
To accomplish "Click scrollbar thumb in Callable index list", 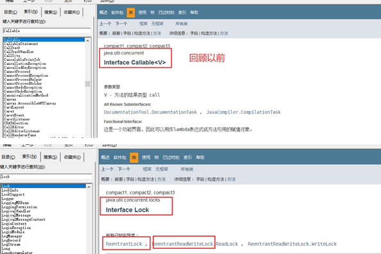I will pyautogui.click(x=88, y=83).
